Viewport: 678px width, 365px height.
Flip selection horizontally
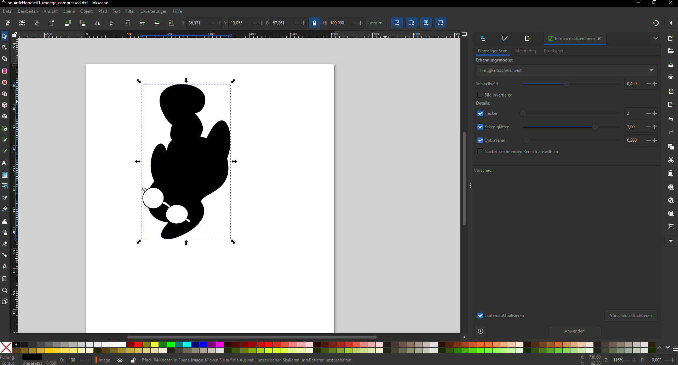97,23
